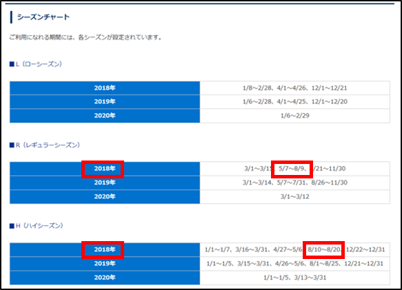Click the 5/7～8/9 date range
Viewport: 402px width, 290px height.
[292, 169]
